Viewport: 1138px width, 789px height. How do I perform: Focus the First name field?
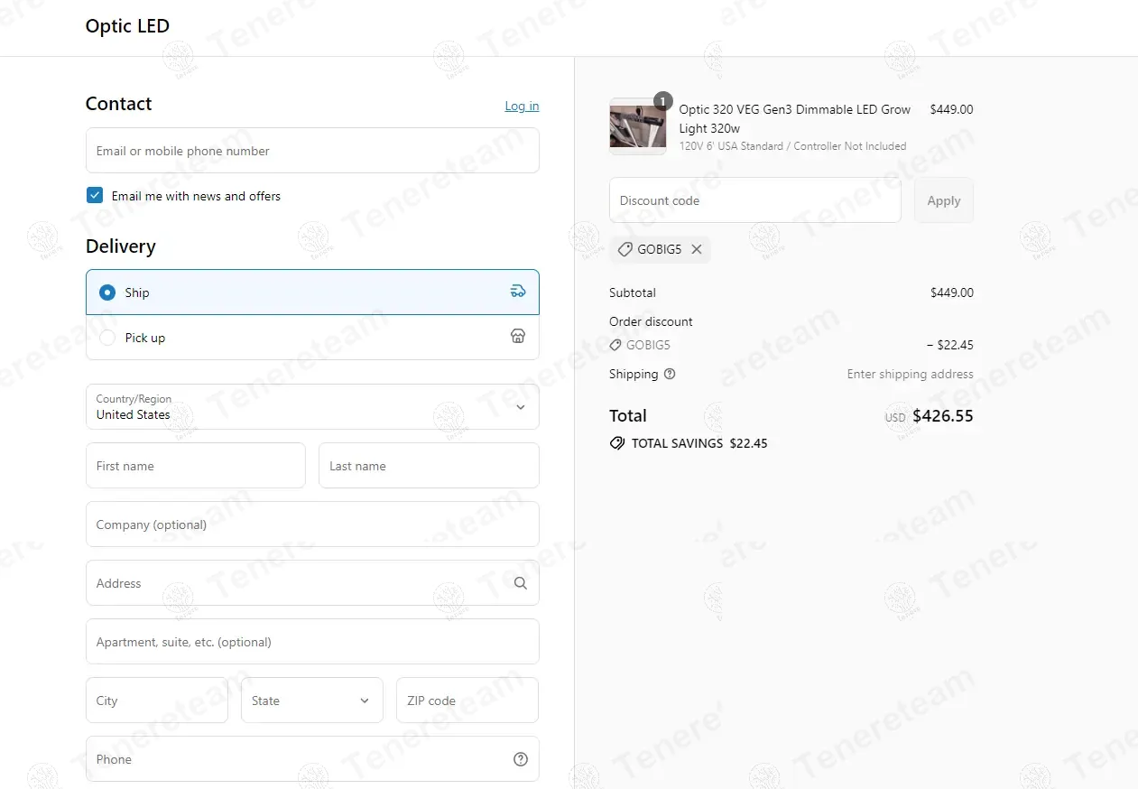(196, 466)
